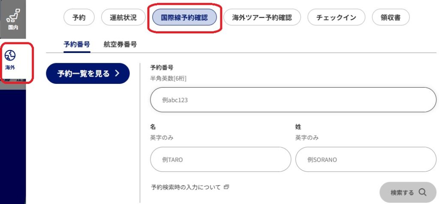The width and height of the screenshot is (439, 204).
Task: Open the 予約 tab
Action: pyautogui.click(x=79, y=18)
